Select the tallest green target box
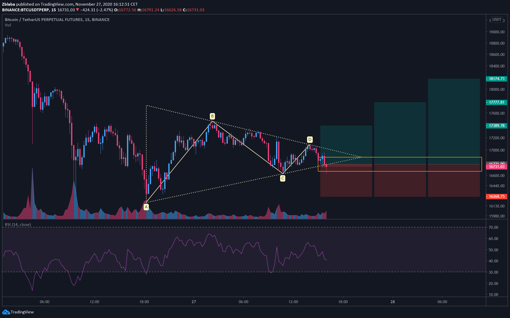Image resolution: width=510 pixels, height=318 pixels. coord(454,122)
